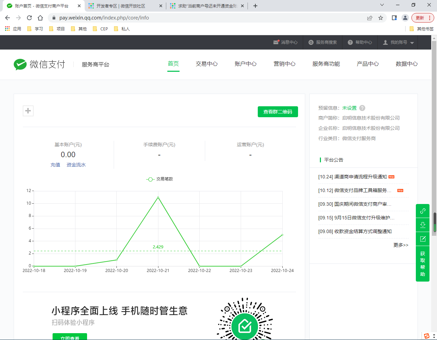Open the browser home page icon
437x340 pixels.
(40, 18)
